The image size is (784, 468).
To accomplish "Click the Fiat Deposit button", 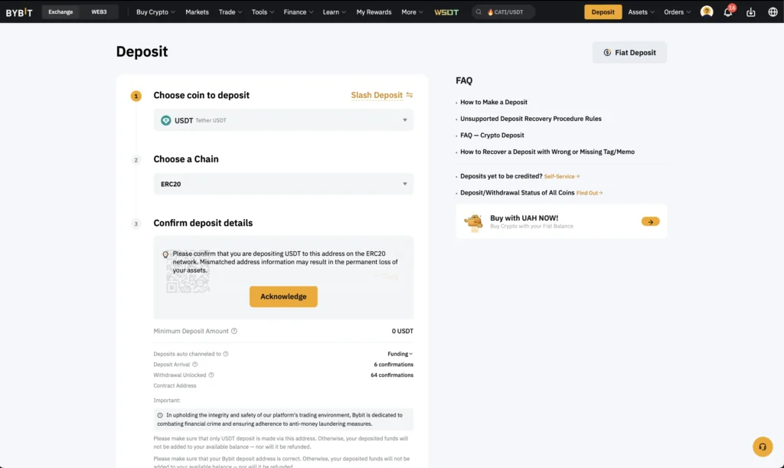I will click(x=629, y=53).
